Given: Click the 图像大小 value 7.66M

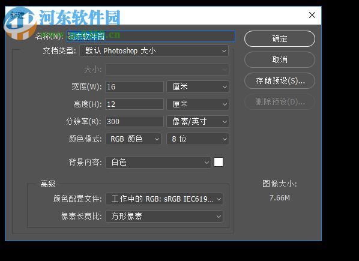Looking at the screenshot, I should point(280,198).
